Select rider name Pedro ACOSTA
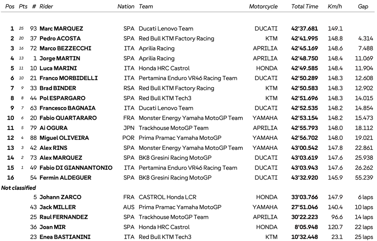The image size is (377, 241). 60,38
